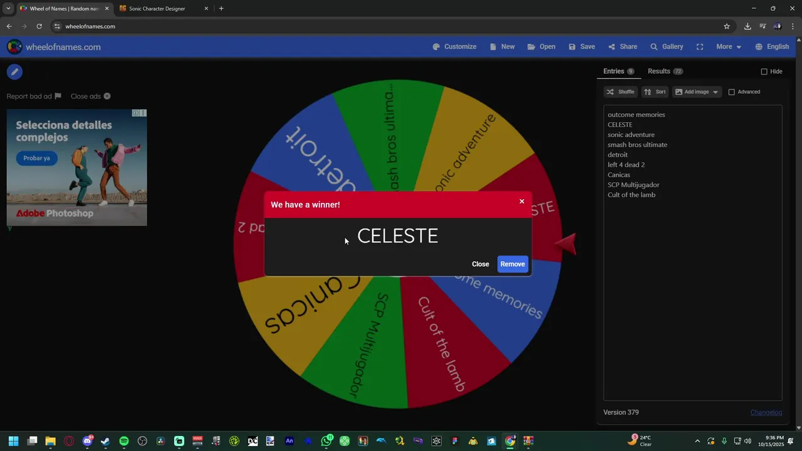Click the red wheel pointer arrow

coord(565,245)
